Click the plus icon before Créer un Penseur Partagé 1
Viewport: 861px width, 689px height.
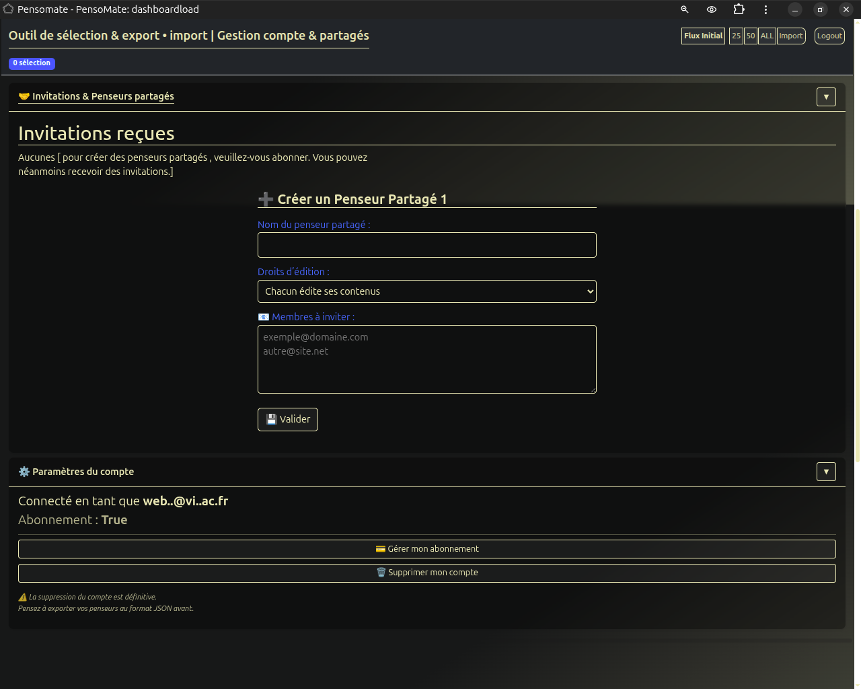click(265, 198)
